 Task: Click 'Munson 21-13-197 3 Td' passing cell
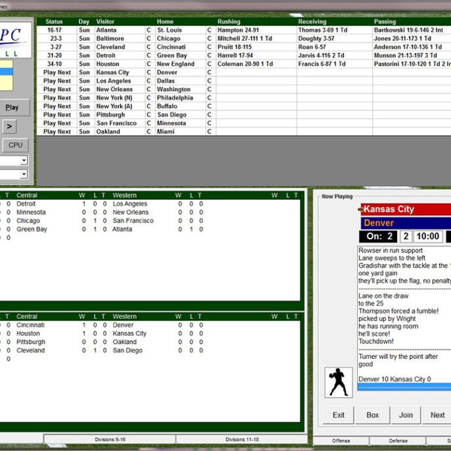(x=412, y=55)
